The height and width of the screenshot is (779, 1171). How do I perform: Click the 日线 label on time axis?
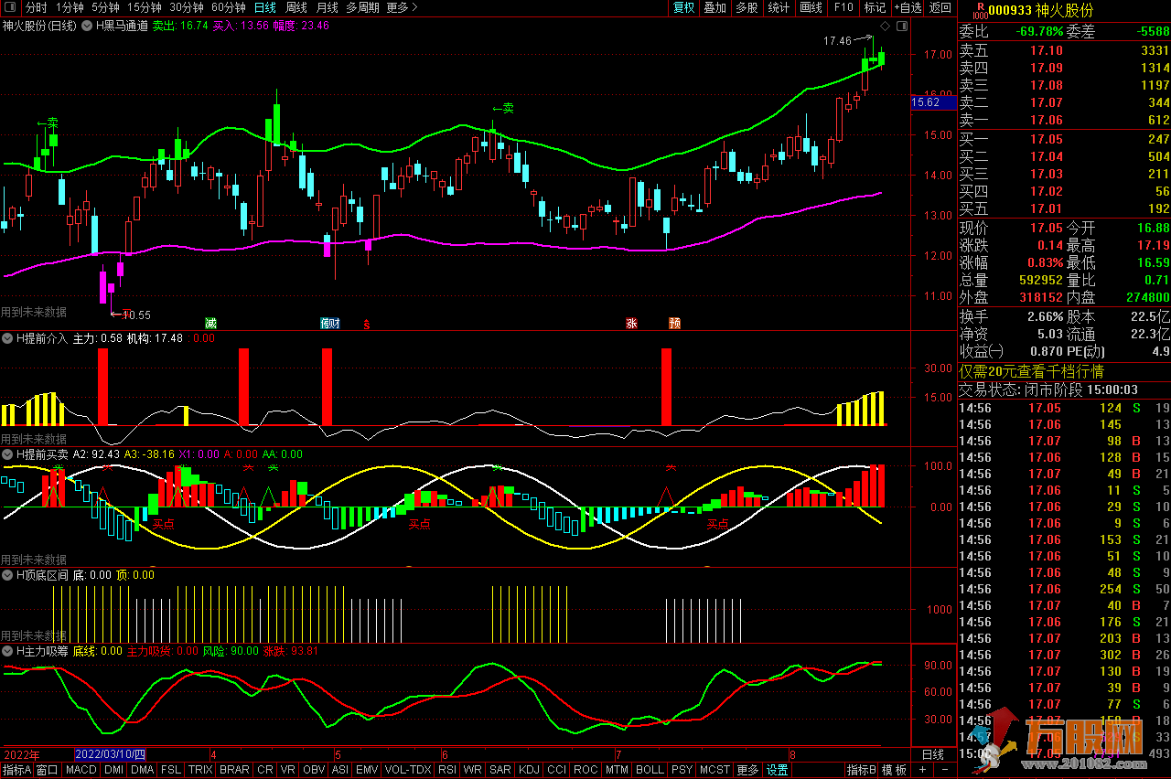click(x=932, y=755)
